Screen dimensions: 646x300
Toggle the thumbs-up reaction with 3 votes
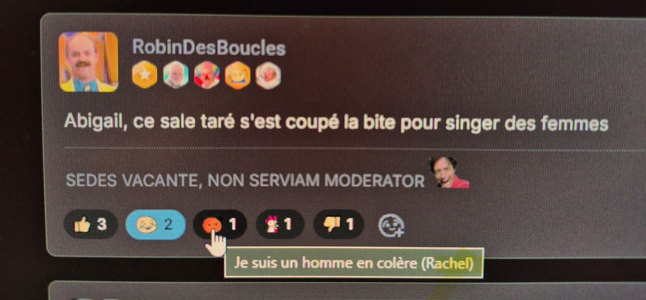point(91,225)
